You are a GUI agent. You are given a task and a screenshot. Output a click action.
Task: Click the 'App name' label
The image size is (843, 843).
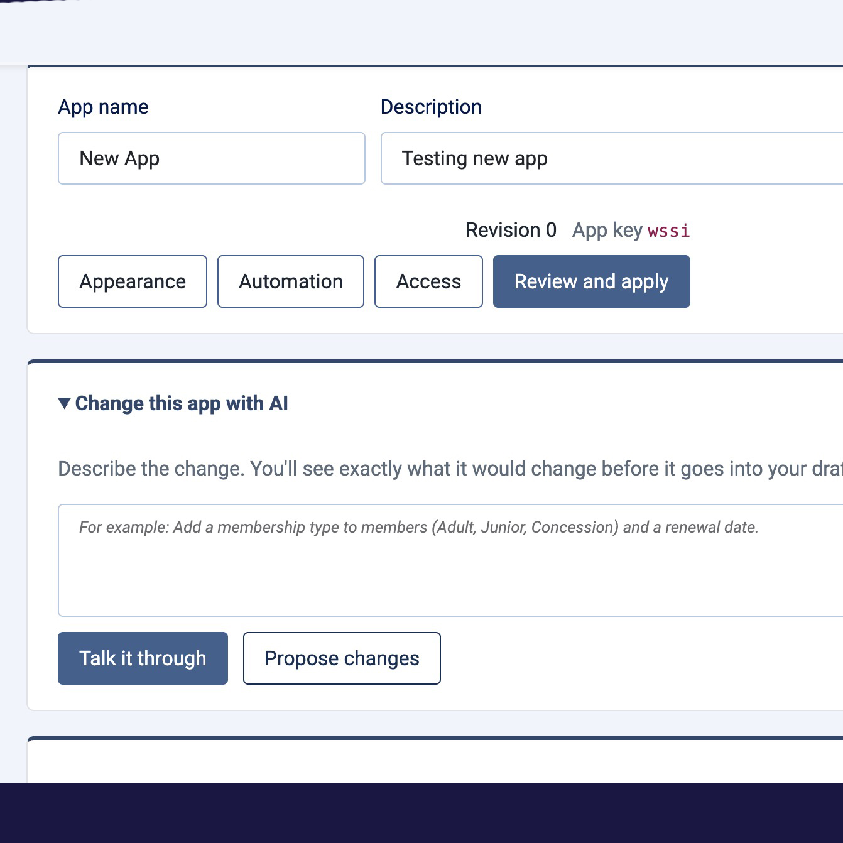pos(103,107)
